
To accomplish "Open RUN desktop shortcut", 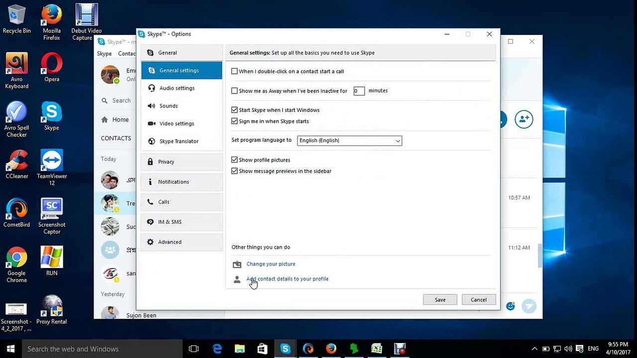I will (x=52, y=262).
